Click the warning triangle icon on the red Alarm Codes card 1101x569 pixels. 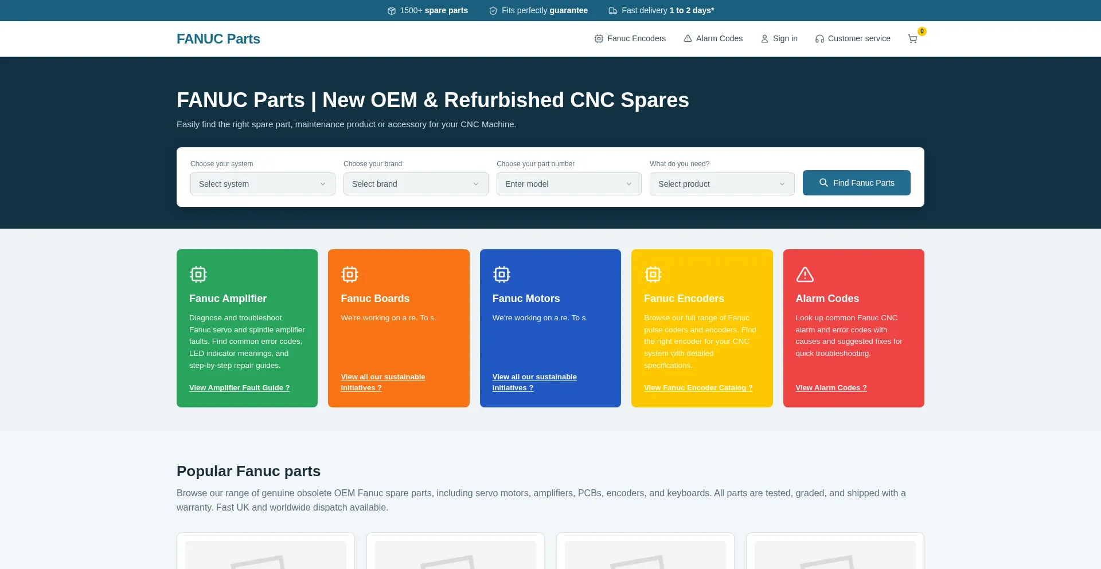[805, 274]
